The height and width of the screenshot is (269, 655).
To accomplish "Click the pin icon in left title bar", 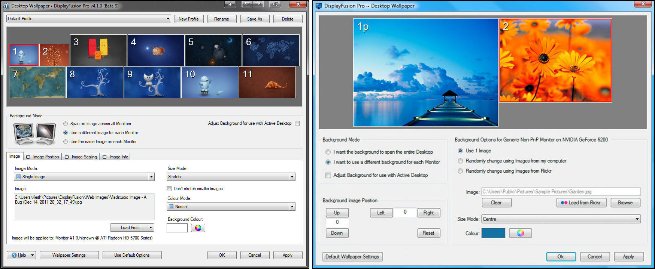I will (230, 4).
